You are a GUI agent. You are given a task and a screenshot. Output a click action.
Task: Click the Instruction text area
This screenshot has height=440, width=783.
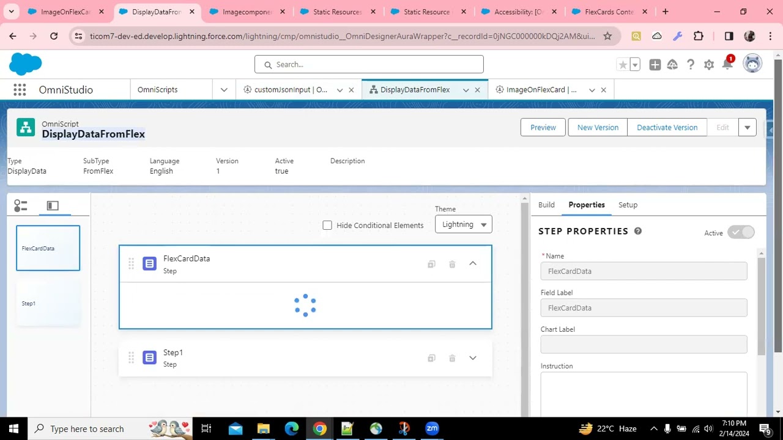[644, 395]
